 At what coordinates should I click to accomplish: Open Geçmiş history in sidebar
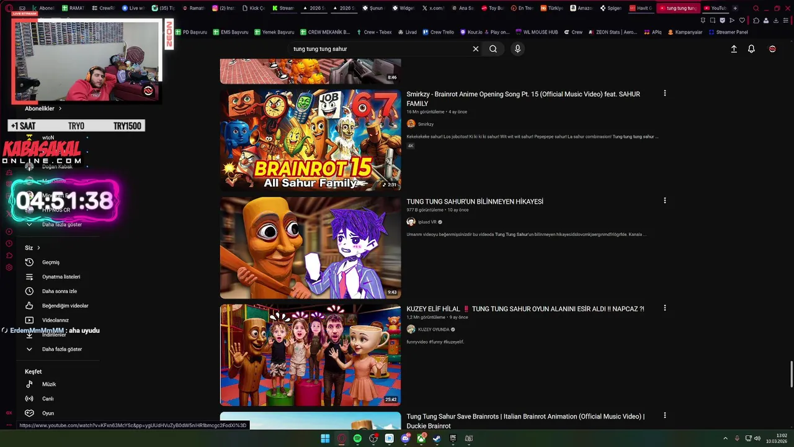click(51, 262)
